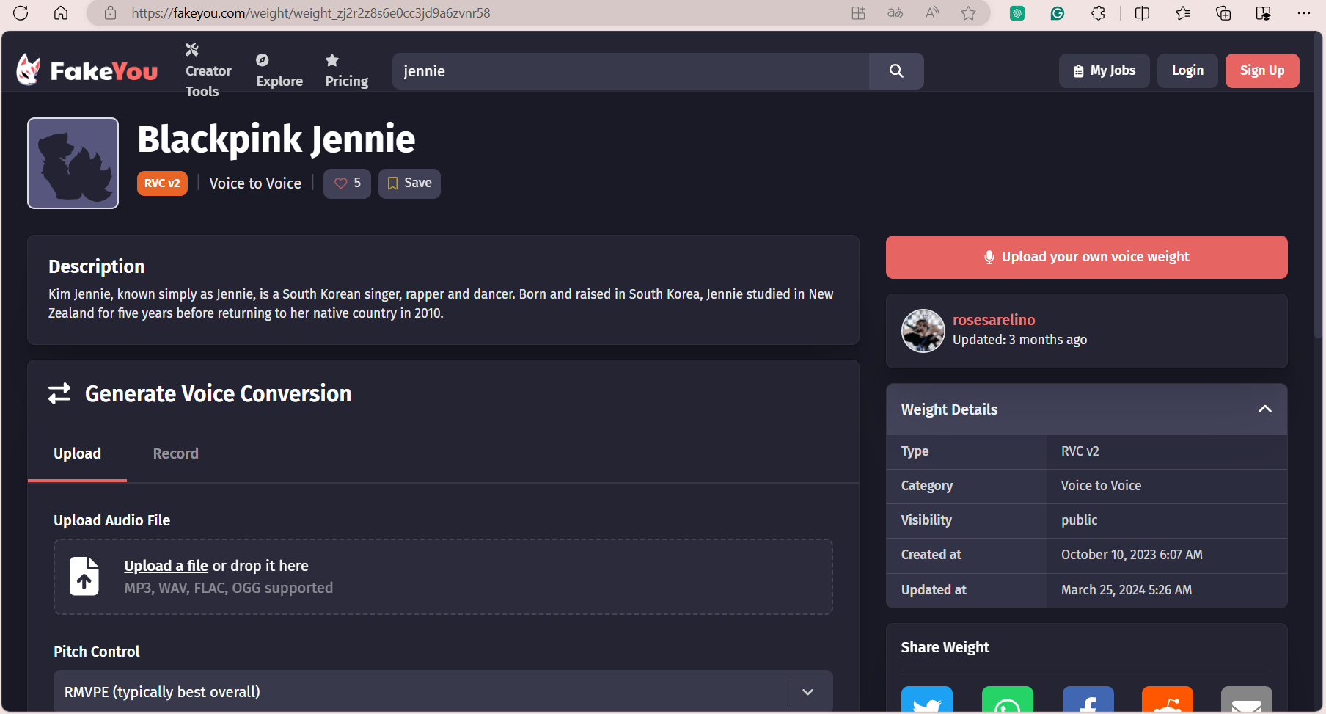Image resolution: width=1326 pixels, height=714 pixels.
Task: Open the browser extensions puzzle icon
Action: [x=1098, y=12]
